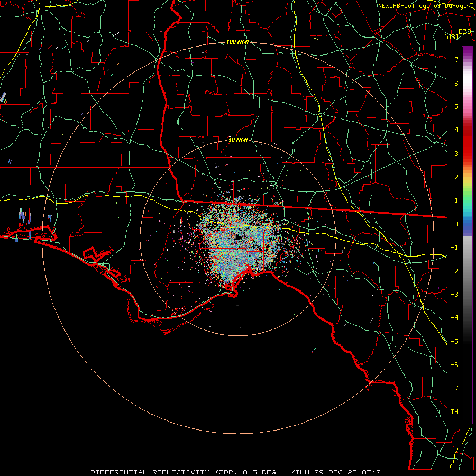476x476 pixels.
Task: Click the "[dB]" unit label above the scale
Action: coord(451,37)
